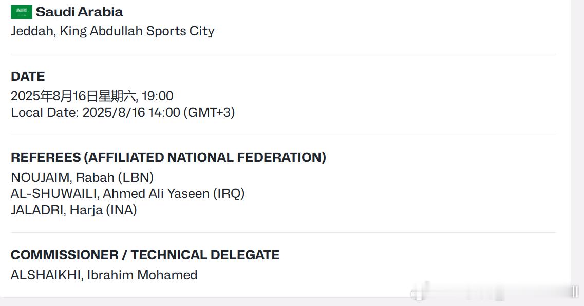Click referee NOUJAIM, Rabah (LBN)
Screen dimensions: 584x306
pyautogui.click(x=82, y=177)
